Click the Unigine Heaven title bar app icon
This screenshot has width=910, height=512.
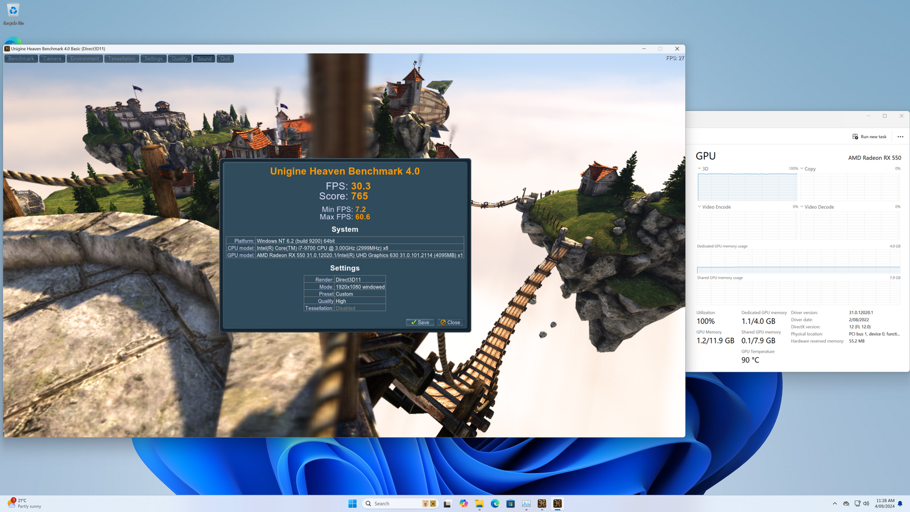[x=7, y=49]
